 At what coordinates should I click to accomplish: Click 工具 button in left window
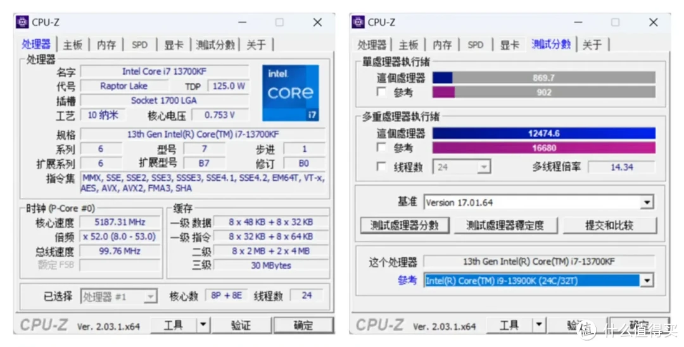click(x=174, y=325)
